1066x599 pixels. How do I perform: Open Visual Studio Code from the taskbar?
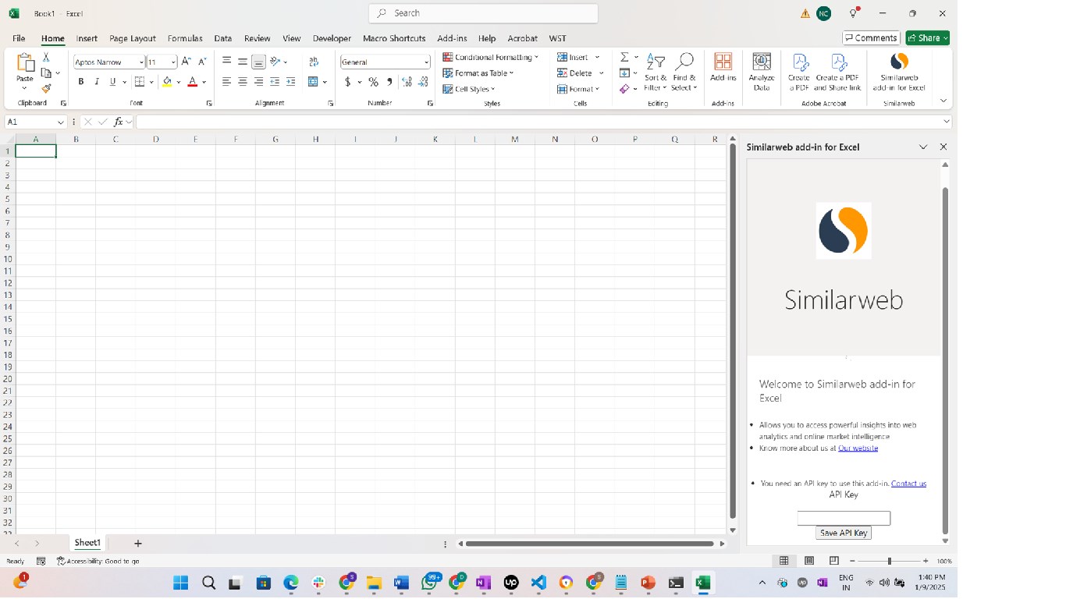coord(538,583)
